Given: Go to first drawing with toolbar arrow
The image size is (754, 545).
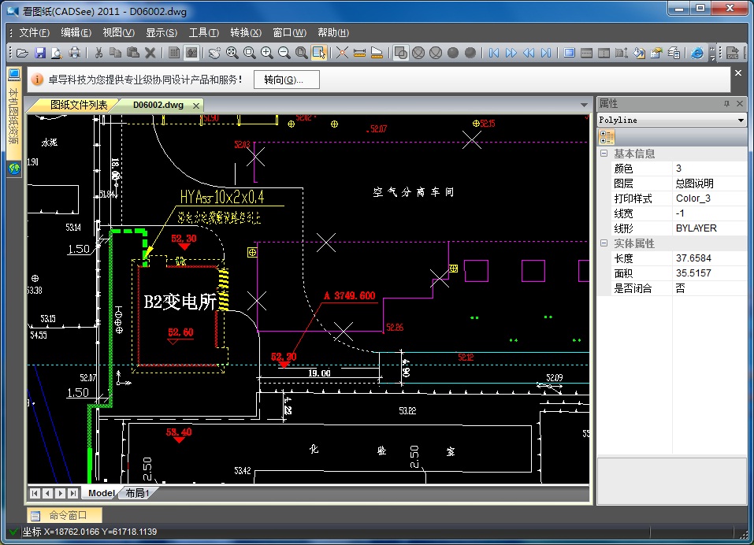Looking at the screenshot, I should pos(494,53).
